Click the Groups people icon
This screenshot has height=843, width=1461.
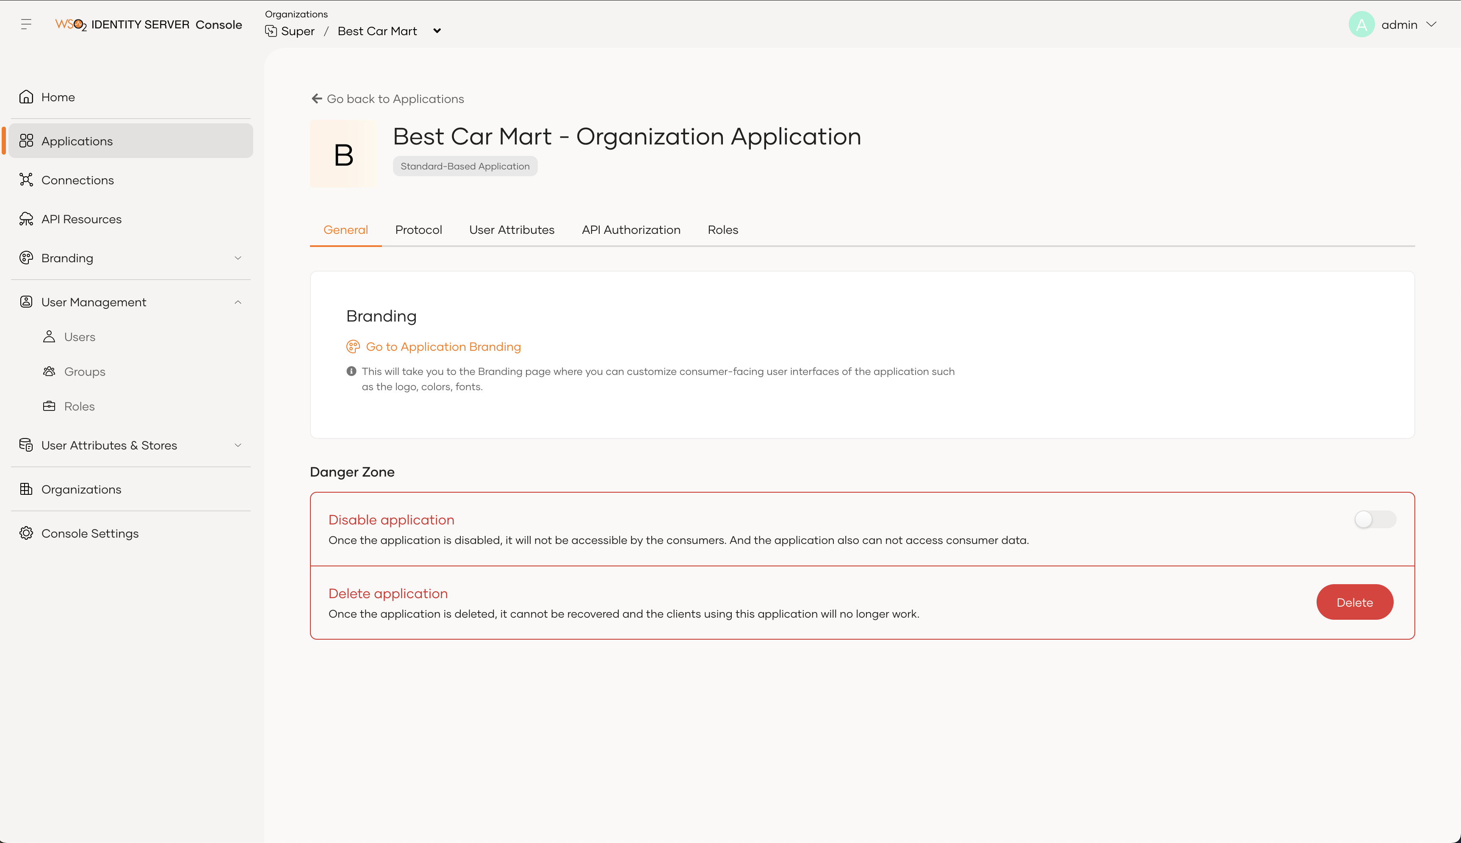[49, 371]
